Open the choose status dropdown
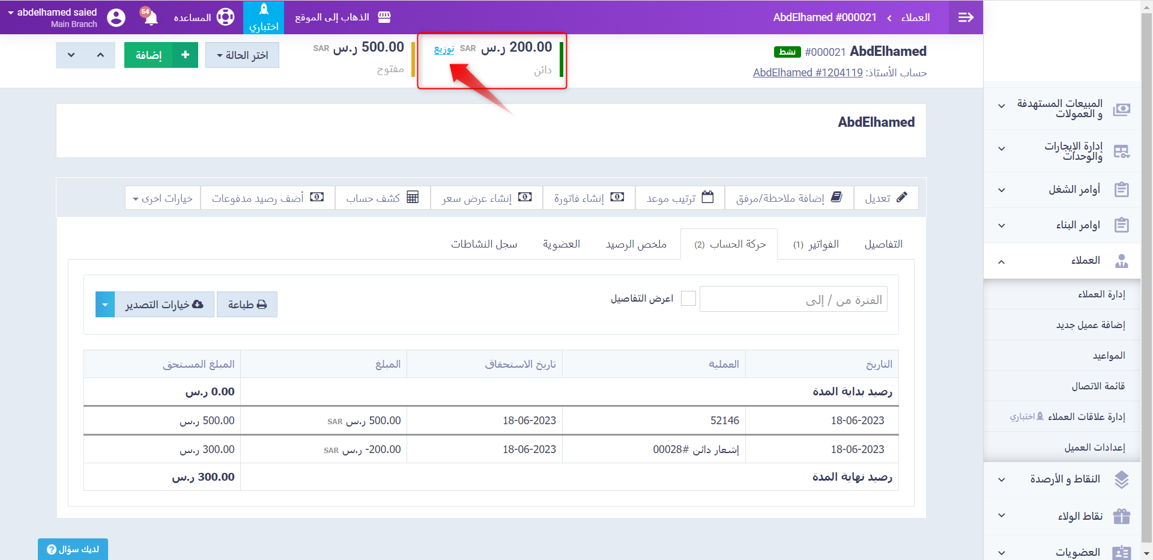1153x560 pixels. click(x=242, y=55)
